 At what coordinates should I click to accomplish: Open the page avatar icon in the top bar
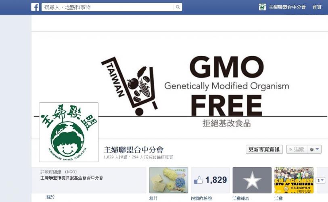pyautogui.click(x=262, y=7)
